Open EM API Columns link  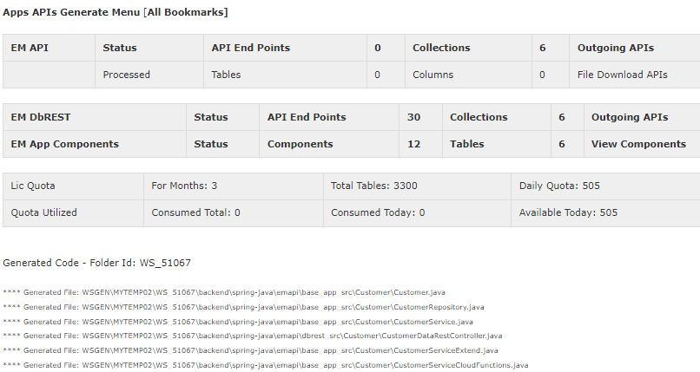433,75
